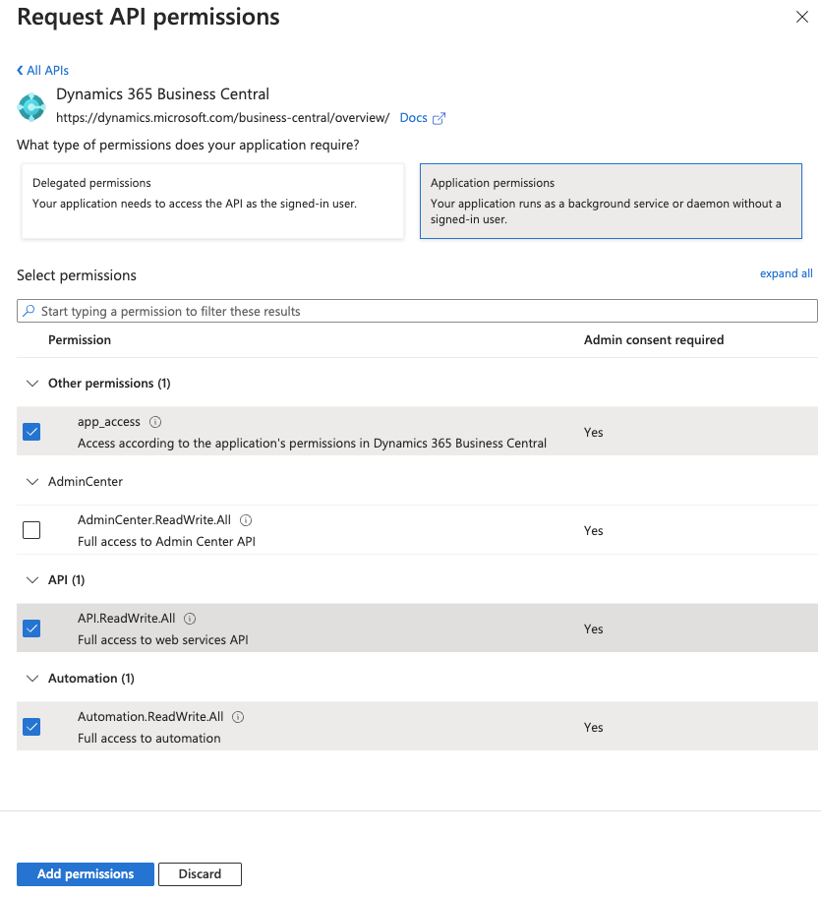Select the Application permissions option
Image resolution: width=821 pixels, height=897 pixels.
tap(611, 201)
